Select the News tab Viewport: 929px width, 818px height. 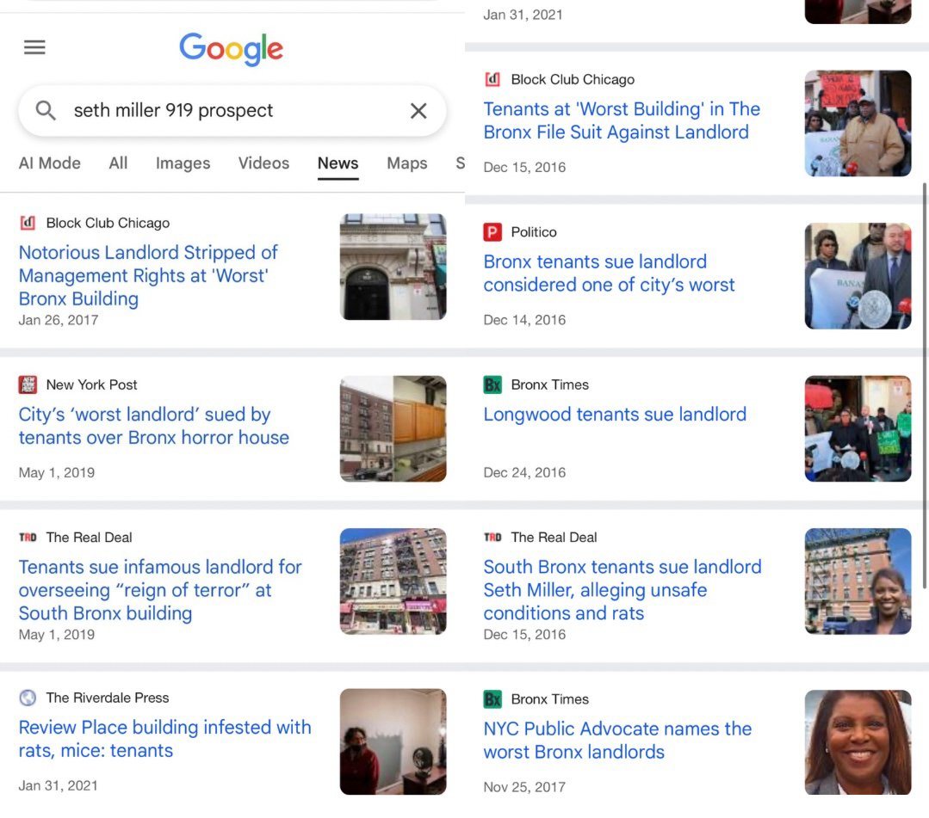[x=338, y=163]
